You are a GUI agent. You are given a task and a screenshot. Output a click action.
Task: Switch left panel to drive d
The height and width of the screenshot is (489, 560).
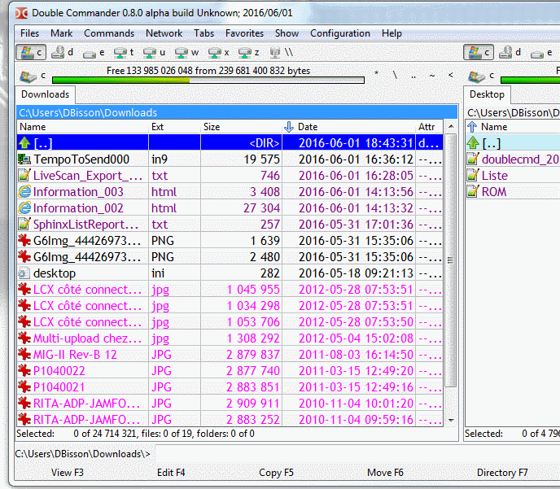[x=63, y=52]
